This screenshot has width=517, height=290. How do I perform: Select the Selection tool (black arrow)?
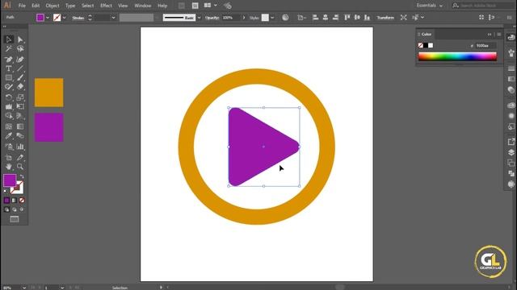click(x=9, y=39)
